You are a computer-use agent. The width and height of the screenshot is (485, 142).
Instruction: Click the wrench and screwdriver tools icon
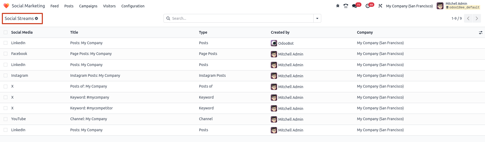pyautogui.click(x=380, y=6)
